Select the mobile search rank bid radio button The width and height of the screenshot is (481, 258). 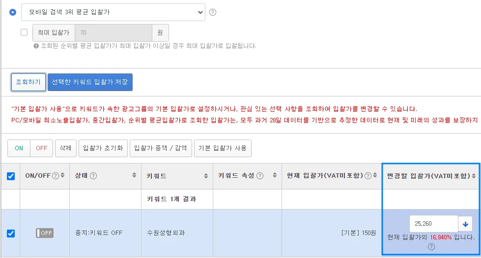click(13, 12)
